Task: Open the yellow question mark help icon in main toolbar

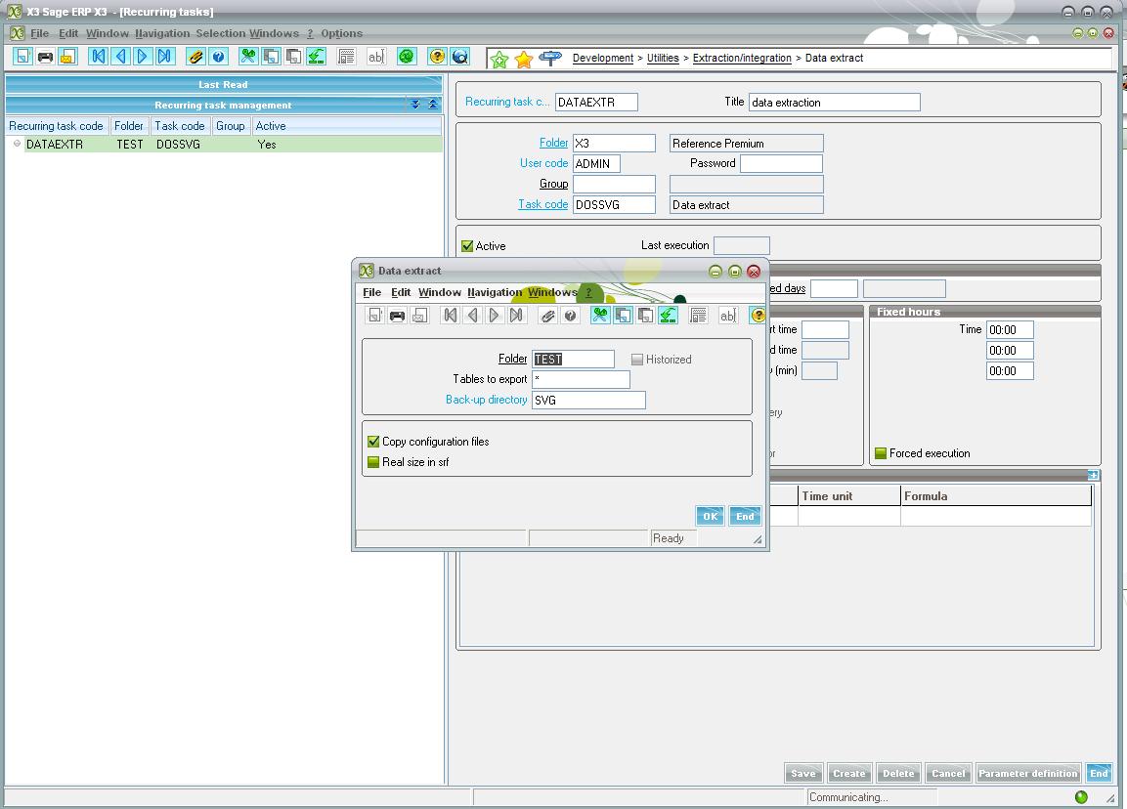Action: [437, 56]
